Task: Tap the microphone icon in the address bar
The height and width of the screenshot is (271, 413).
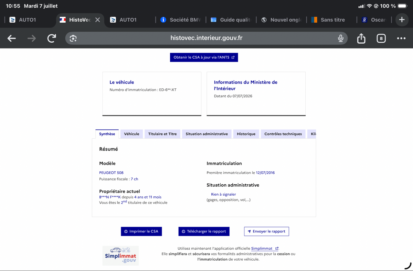Action: click(x=340, y=38)
